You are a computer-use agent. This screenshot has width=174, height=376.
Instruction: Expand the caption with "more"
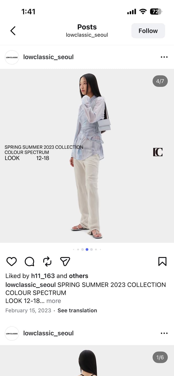pyautogui.click(x=54, y=301)
